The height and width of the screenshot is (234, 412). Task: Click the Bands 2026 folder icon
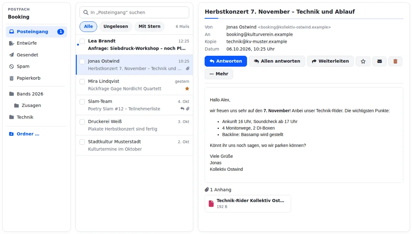click(11, 94)
